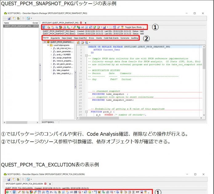
Task: Add tab with plus beside TCA_EXCLUSION tab
Action: point(50,184)
